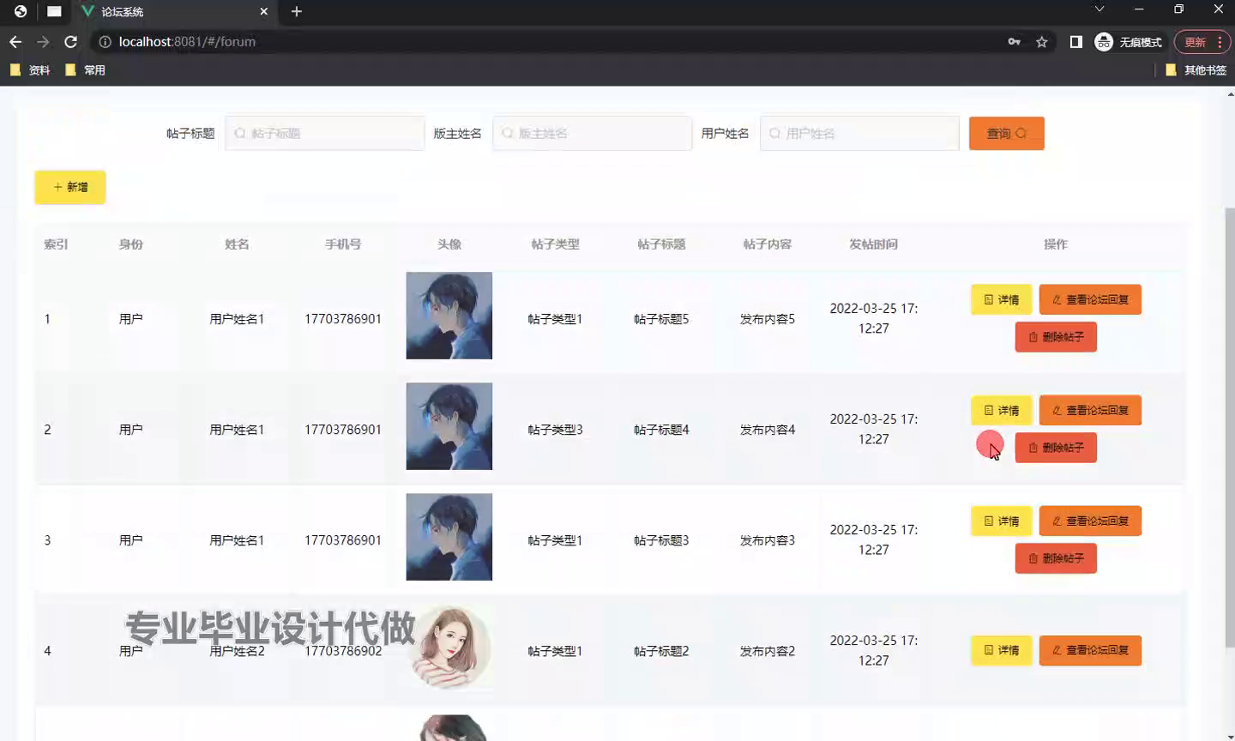Delete post 帖子标题3 with 删除帖子
This screenshot has height=741, width=1235.
click(1056, 558)
